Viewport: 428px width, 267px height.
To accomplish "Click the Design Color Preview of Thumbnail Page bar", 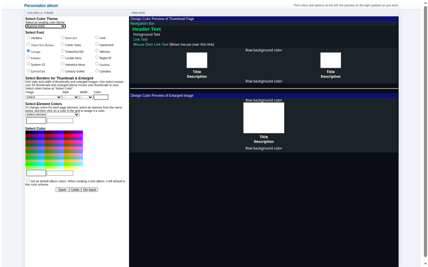I will pyautogui.click(x=264, y=19).
